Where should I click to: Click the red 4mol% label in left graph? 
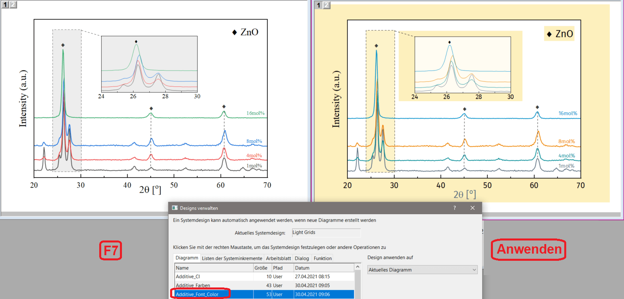(x=254, y=156)
